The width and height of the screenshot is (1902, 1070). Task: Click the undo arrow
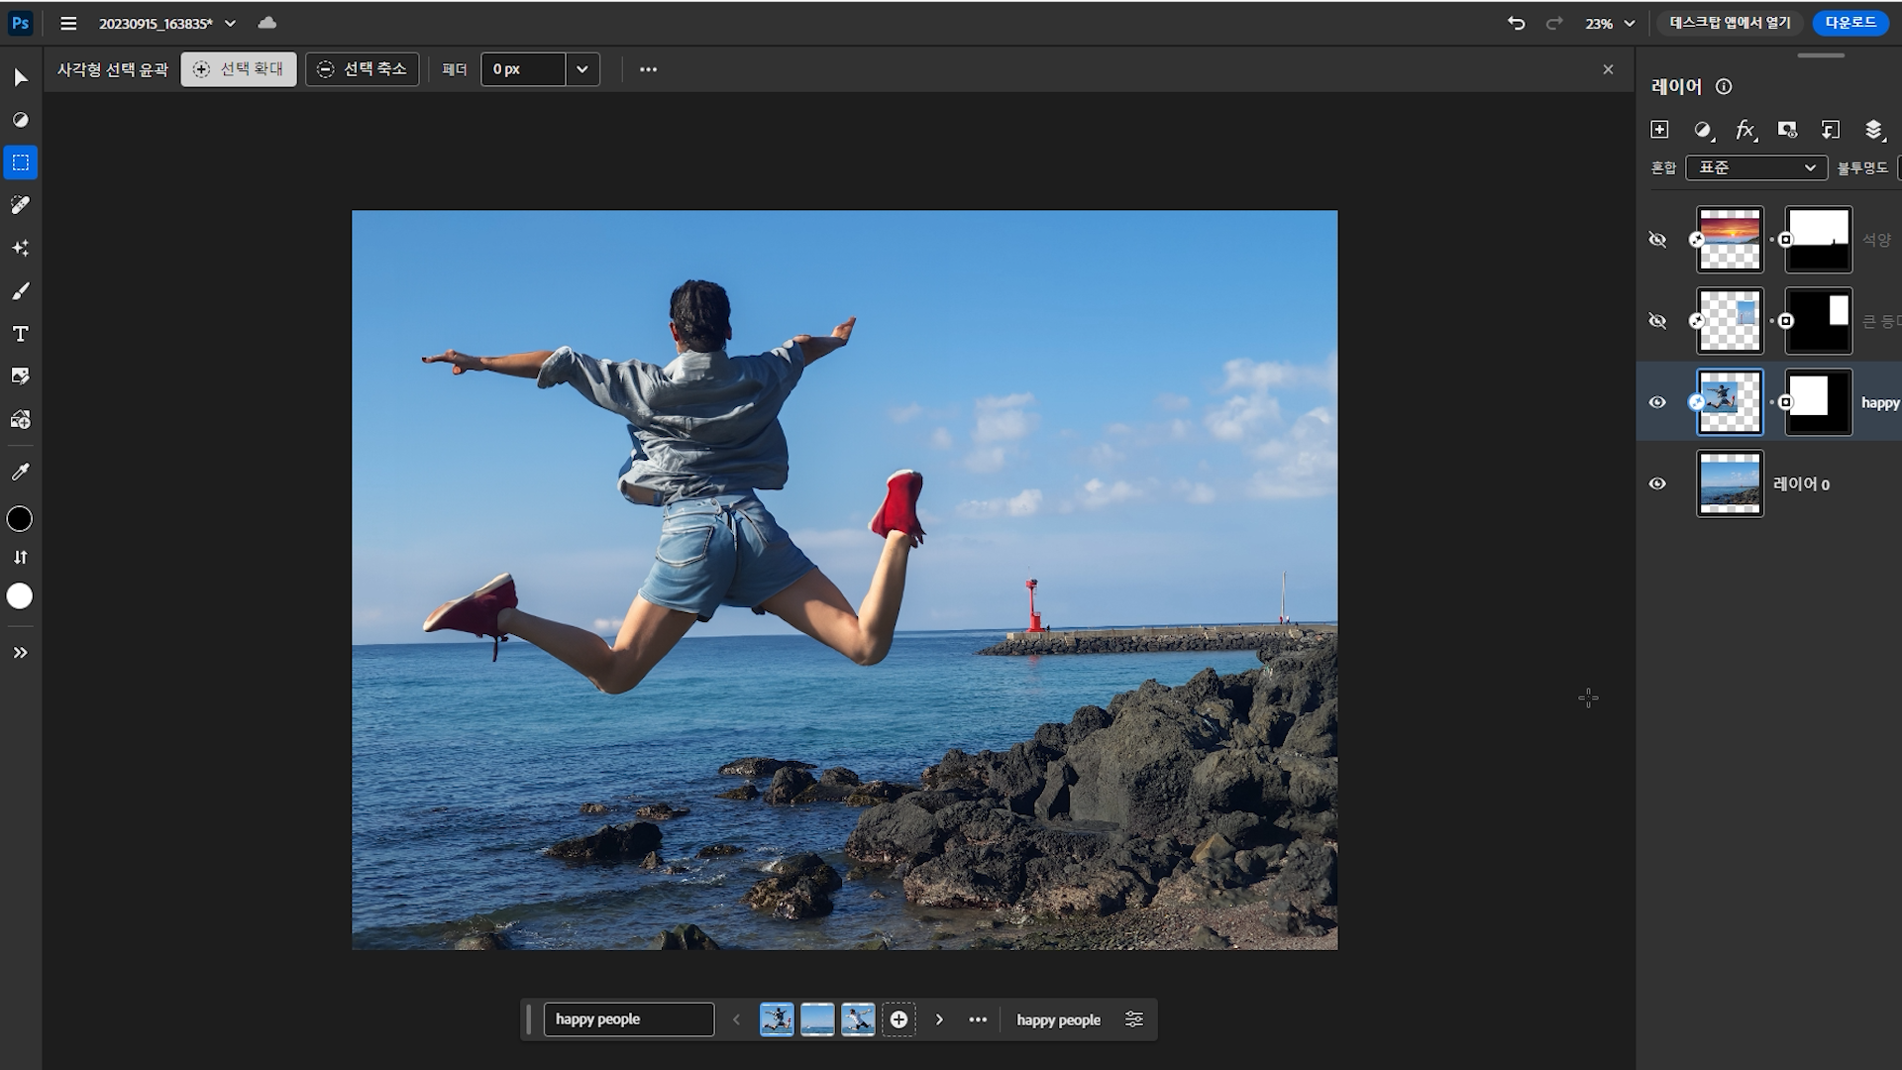(x=1516, y=23)
